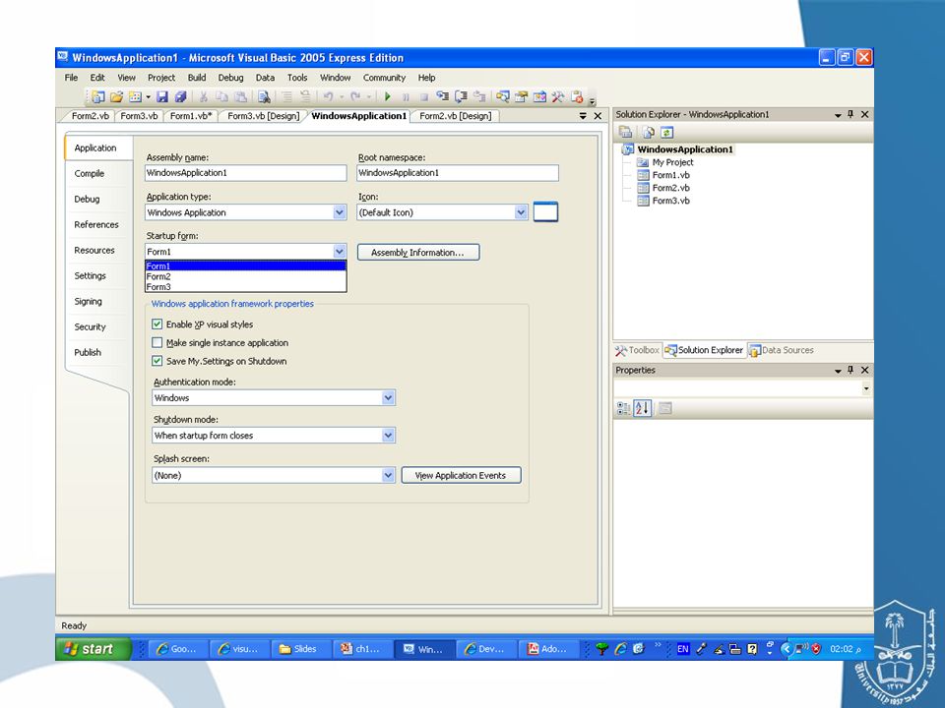Switch to Form1.vb* editor tab
This screenshot has width=945, height=708.
(191, 116)
